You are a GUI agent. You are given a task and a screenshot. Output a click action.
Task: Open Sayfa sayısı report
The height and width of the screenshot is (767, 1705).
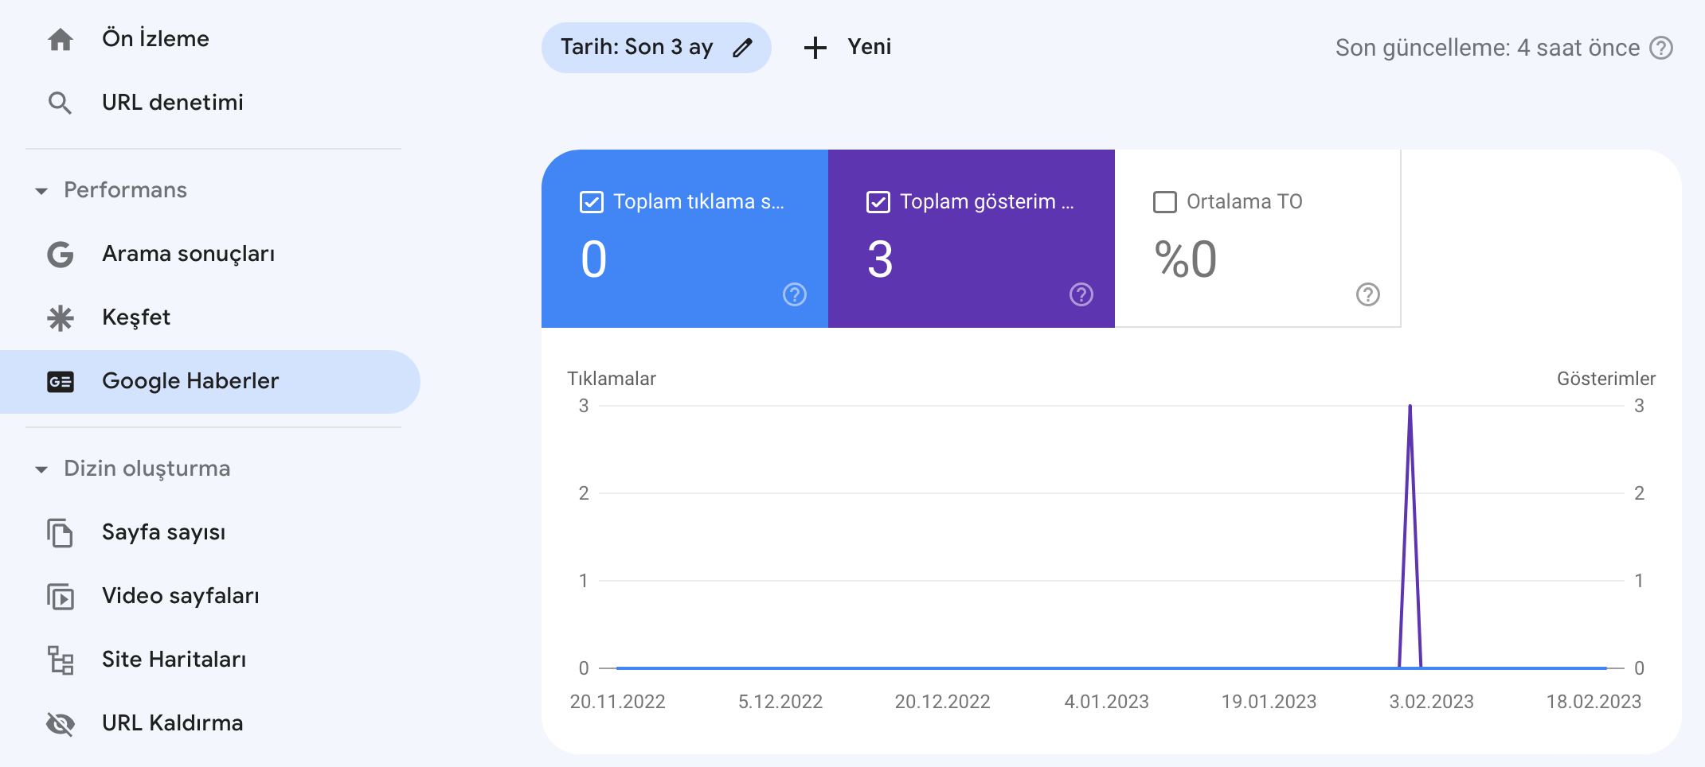(x=210, y=532)
